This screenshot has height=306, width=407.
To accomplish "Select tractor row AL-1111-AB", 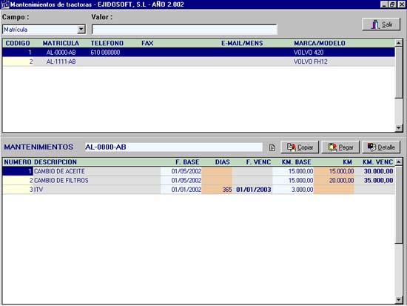I will point(198,61).
